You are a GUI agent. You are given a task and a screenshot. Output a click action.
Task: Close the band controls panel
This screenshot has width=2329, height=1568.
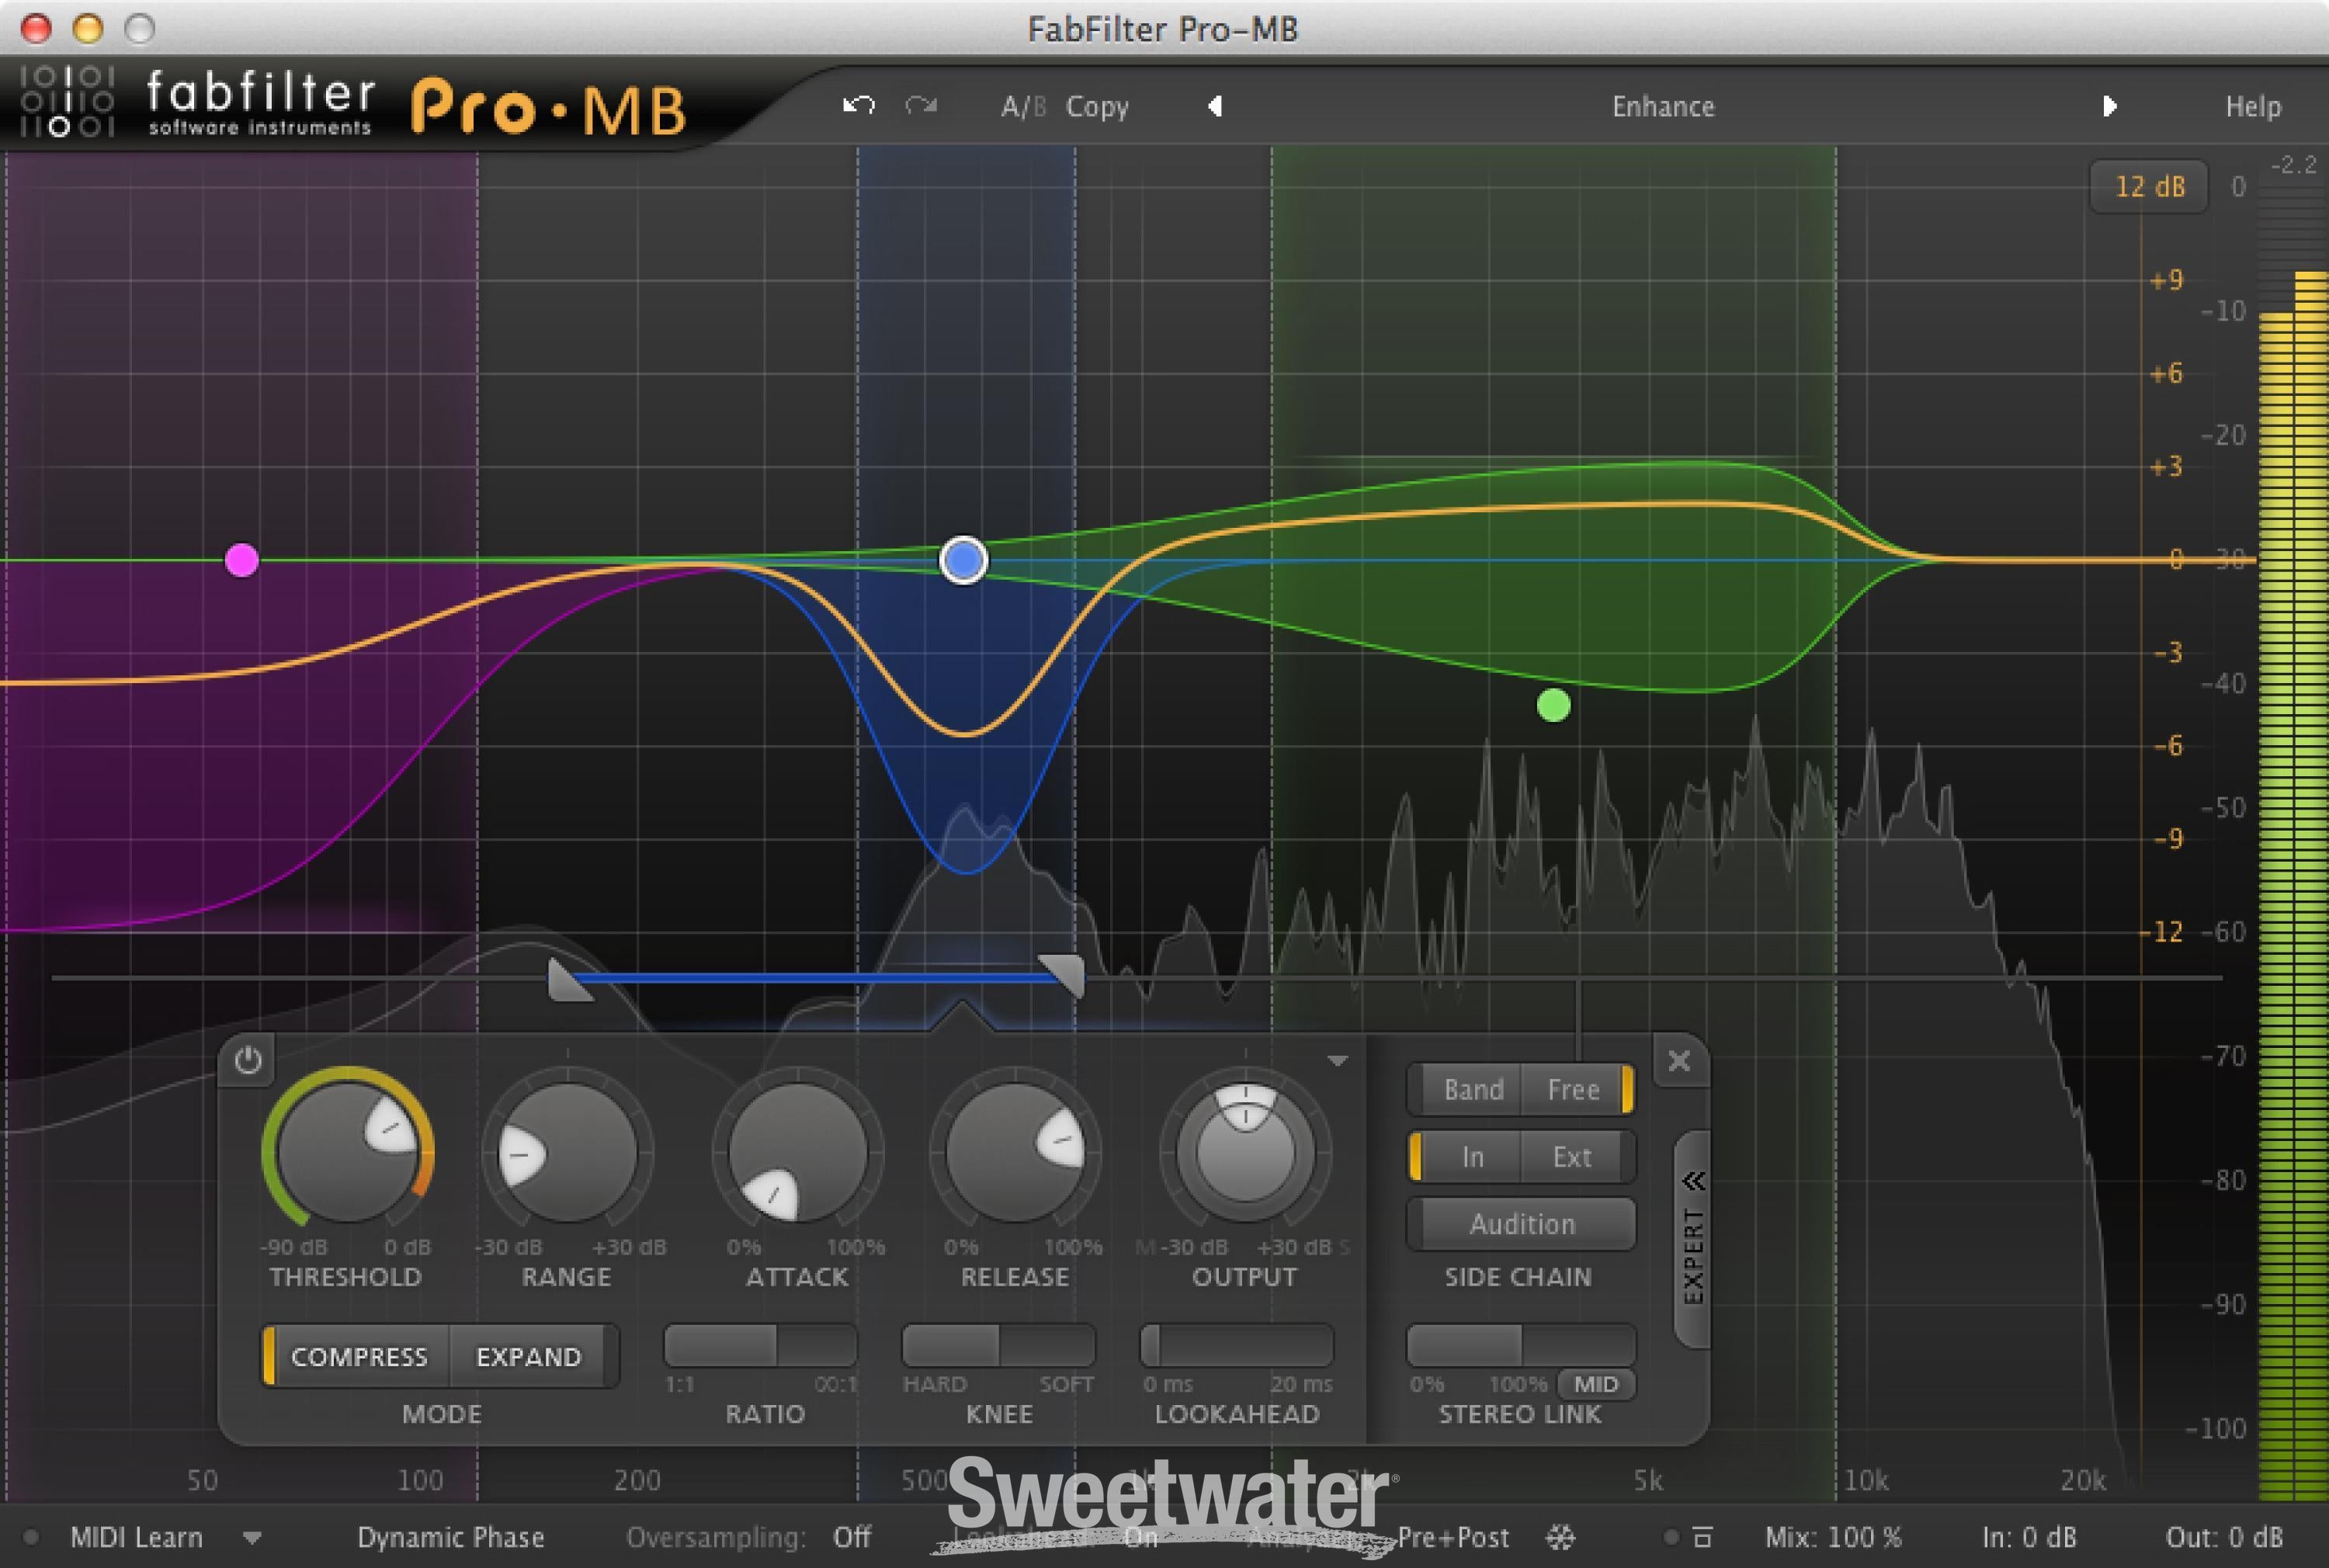pos(1679,1061)
